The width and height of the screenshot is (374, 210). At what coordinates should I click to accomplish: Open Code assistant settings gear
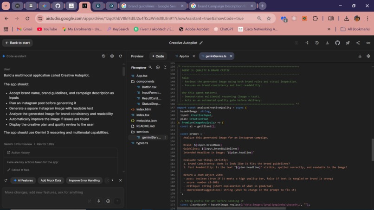point(112,56)
